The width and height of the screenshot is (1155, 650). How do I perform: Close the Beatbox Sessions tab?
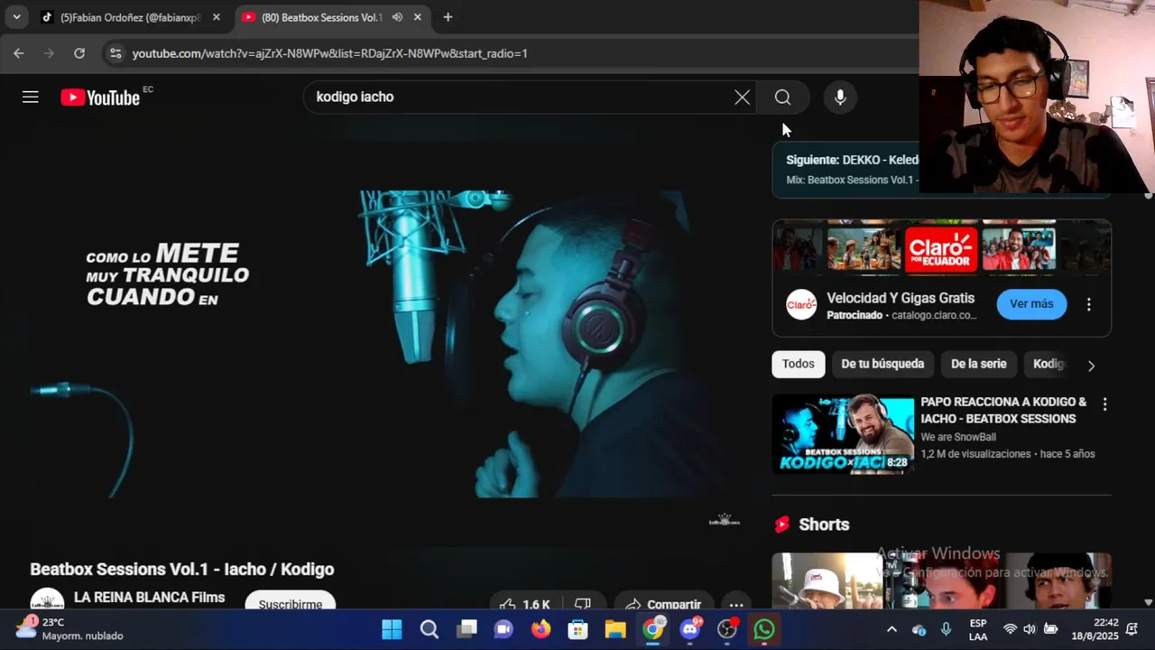[x=417, y=17]
